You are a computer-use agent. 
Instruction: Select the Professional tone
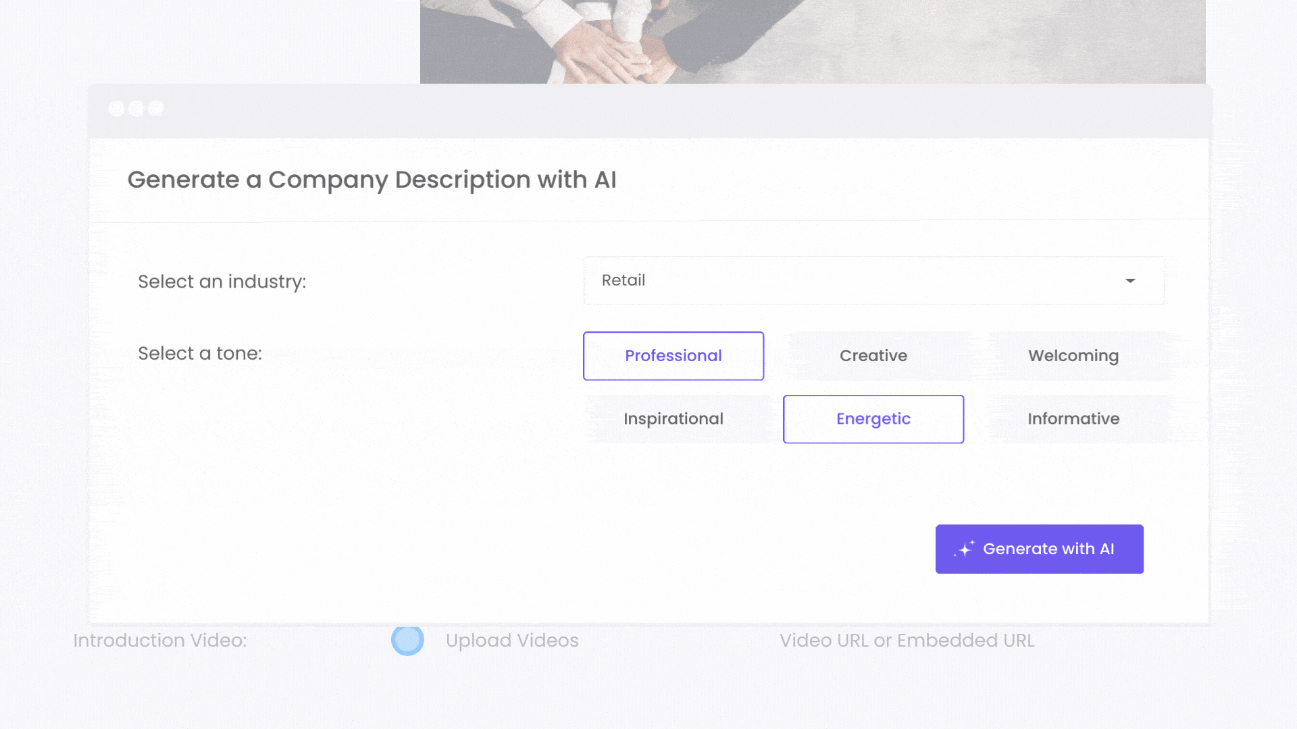(673, 356)
